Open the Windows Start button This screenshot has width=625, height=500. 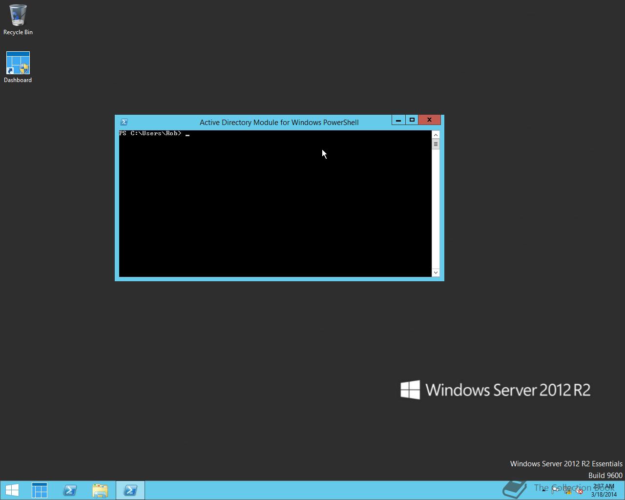pos(12,490)
